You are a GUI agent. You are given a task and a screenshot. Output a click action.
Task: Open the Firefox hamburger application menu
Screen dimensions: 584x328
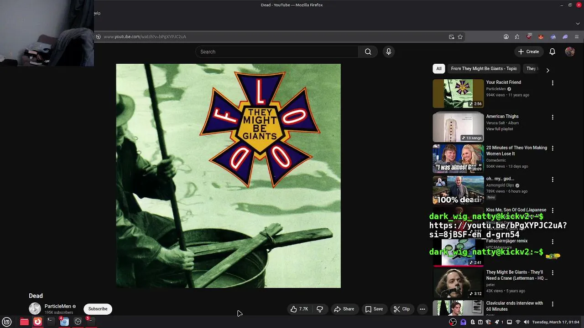(577, 37)
